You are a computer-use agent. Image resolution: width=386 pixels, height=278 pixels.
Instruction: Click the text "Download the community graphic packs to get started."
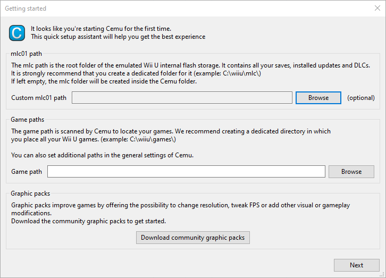click(89, 221)
